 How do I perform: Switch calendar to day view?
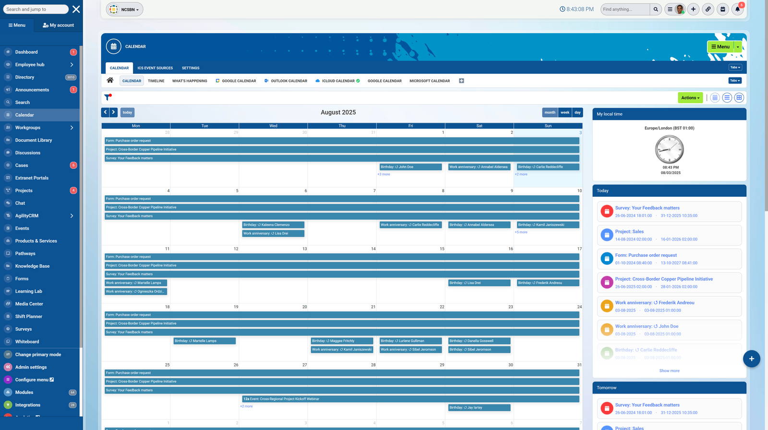[577, 112]
